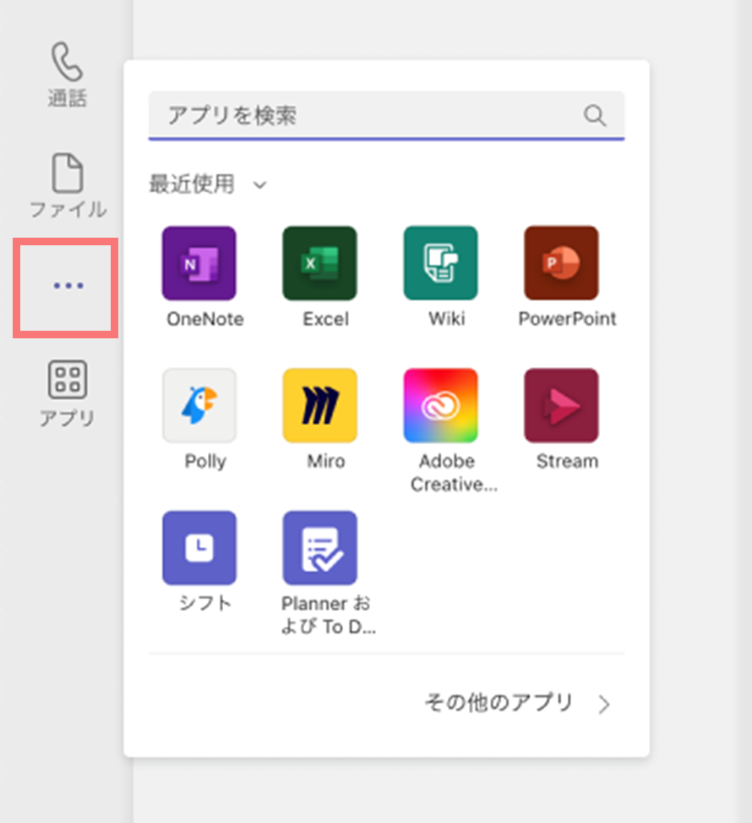Open the Stream app icon
752x823 pixels.
tap(561, 405)
